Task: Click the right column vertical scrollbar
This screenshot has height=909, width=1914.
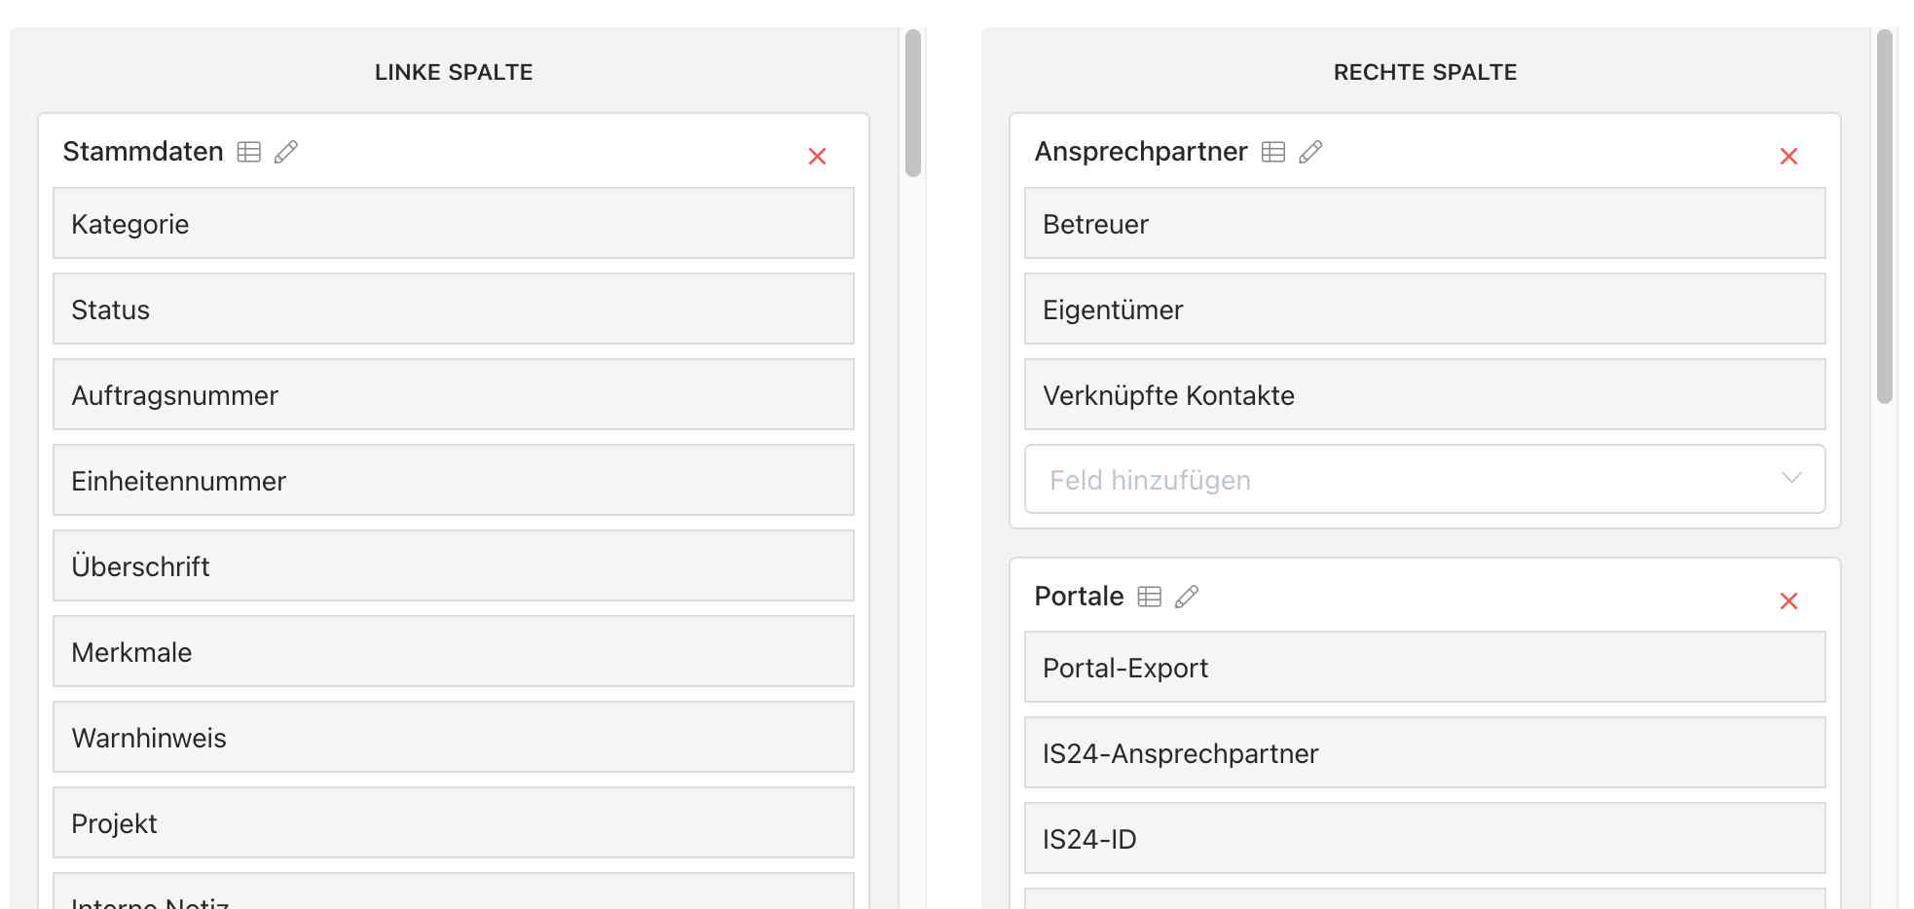Action: [x=1884, y=216]
